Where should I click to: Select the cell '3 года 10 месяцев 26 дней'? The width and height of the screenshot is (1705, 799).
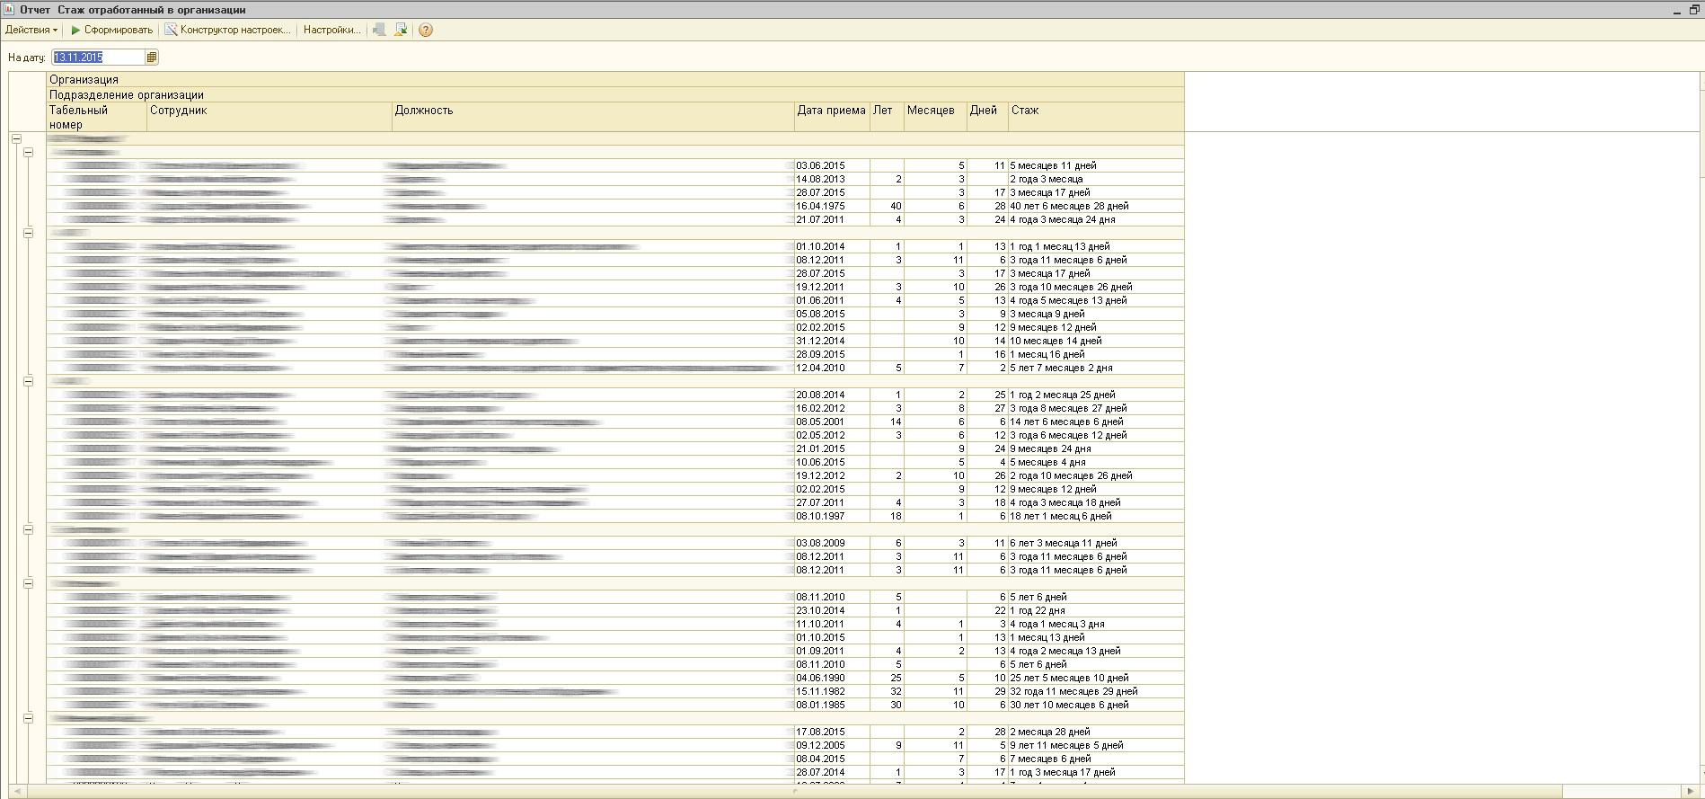click(x=1096, y=288)
